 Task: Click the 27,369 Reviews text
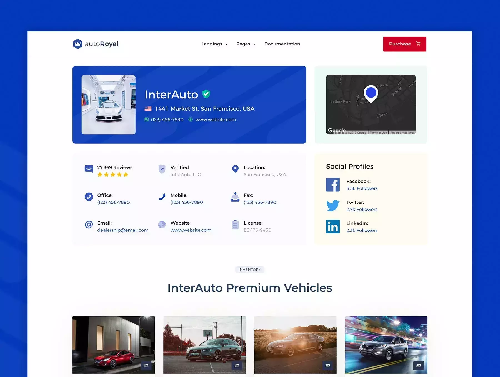pos(115,167)
